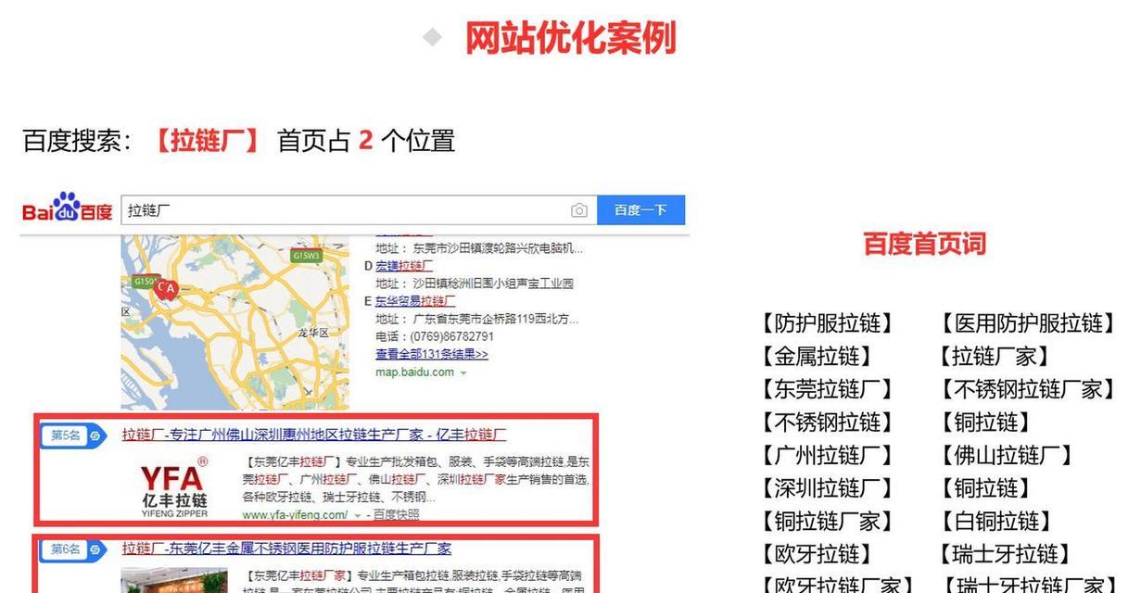Click the keyword 【防护服拉链】

(x=828, y=323)
